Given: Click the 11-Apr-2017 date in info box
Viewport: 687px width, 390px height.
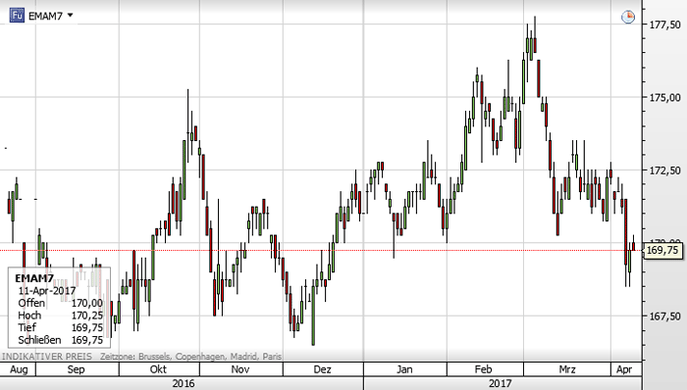Looking at the screenshot, I should (47, 291).
